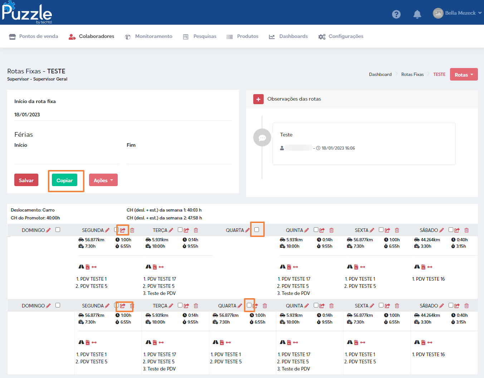Delete second-week QUARTA with trash icon
The width and height of the screenshot is (484, 378).
(x=265, y=306)
